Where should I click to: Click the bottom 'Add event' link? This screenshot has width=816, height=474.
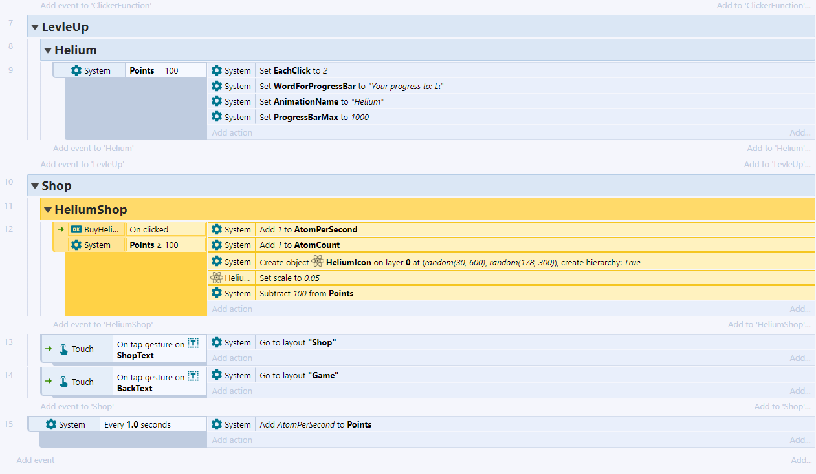point(36,460)
